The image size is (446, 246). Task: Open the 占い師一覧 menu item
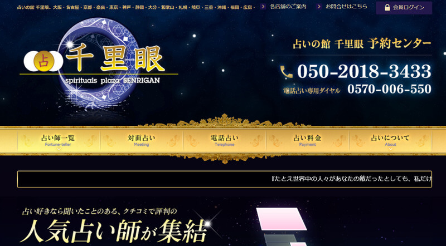59,141
